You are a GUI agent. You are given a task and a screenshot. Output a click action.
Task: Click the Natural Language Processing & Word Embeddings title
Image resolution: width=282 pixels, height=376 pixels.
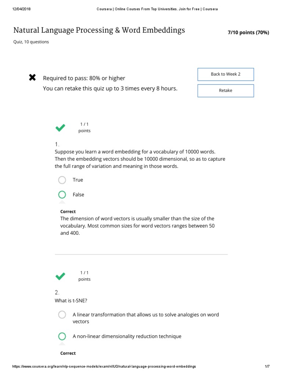[x=99, y=30]
